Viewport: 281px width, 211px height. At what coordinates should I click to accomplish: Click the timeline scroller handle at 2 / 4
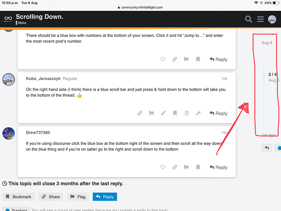pyautogui.click(x=264, y=77)
